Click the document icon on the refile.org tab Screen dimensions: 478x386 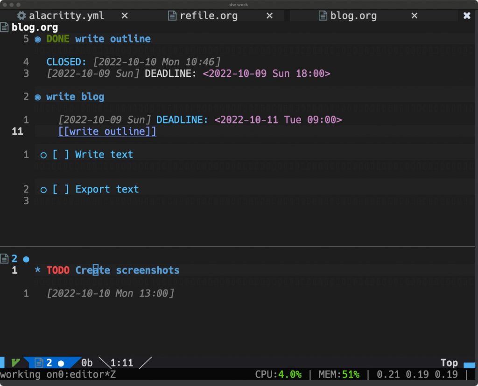pos(173,15)
